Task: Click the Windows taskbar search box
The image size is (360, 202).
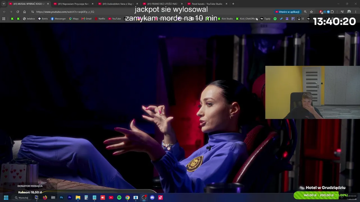Action: 22,198
